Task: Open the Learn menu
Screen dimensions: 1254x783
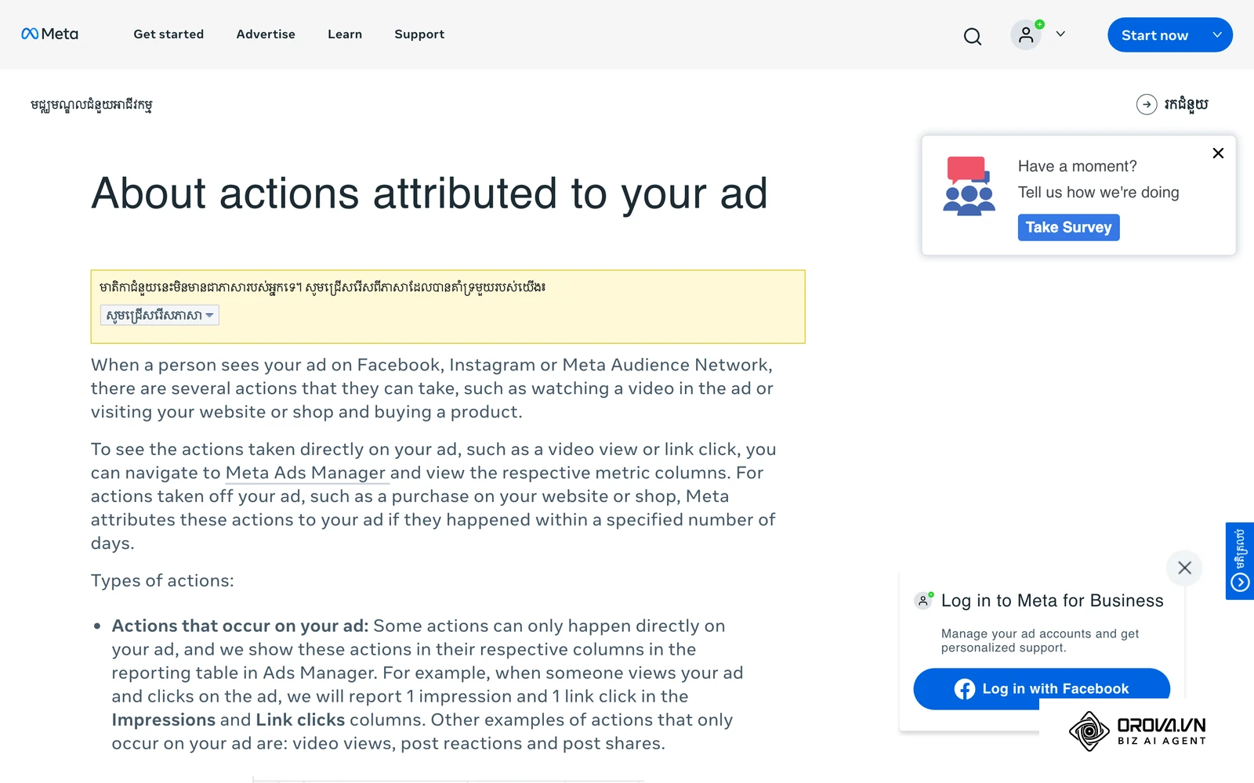Action: 345,34
